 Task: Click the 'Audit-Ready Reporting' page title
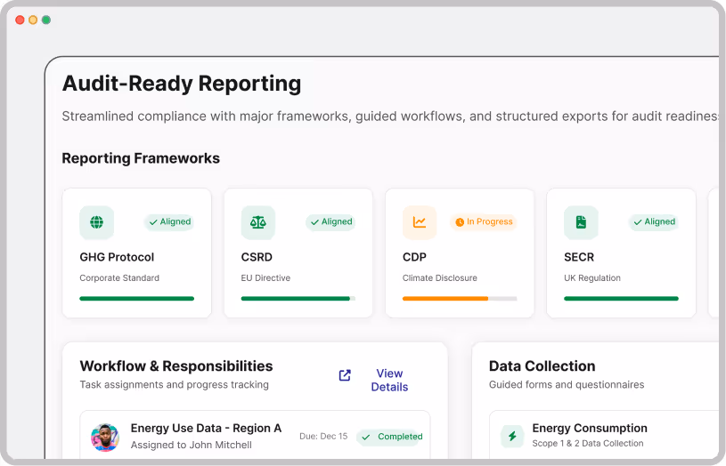point(182,84)
